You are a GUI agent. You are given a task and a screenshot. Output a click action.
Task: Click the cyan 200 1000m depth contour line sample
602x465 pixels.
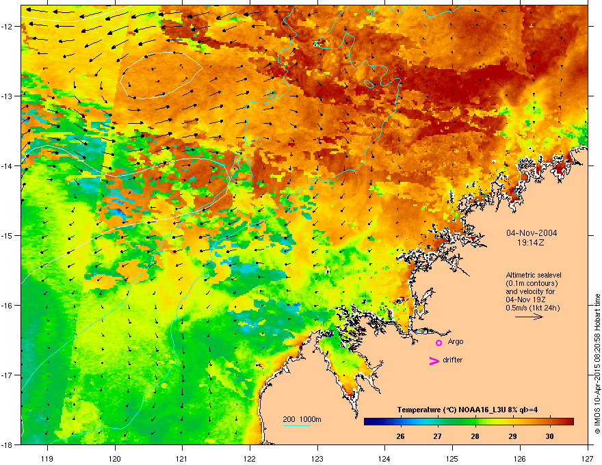pos(297,425)
